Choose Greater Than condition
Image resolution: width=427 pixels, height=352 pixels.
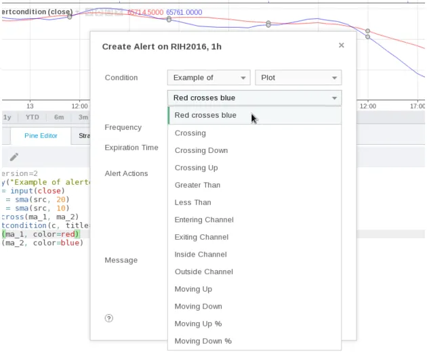197,185
